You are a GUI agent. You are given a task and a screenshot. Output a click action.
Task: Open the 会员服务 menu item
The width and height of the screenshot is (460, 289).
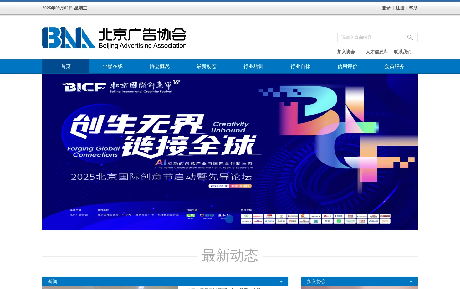point(394,66)
